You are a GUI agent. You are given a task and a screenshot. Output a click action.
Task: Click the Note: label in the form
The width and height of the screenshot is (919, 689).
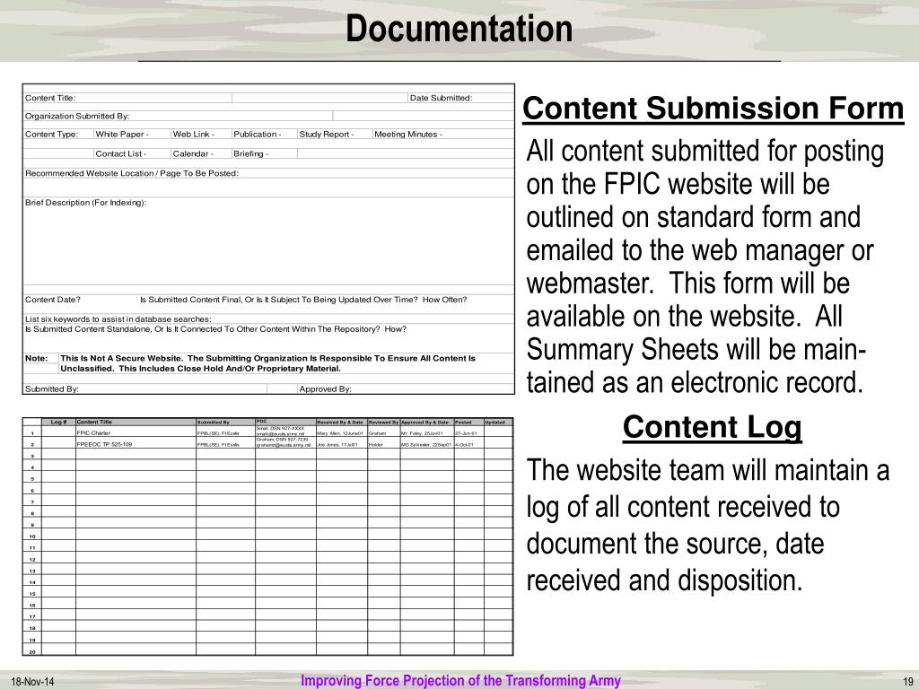[x=36, y=358]
